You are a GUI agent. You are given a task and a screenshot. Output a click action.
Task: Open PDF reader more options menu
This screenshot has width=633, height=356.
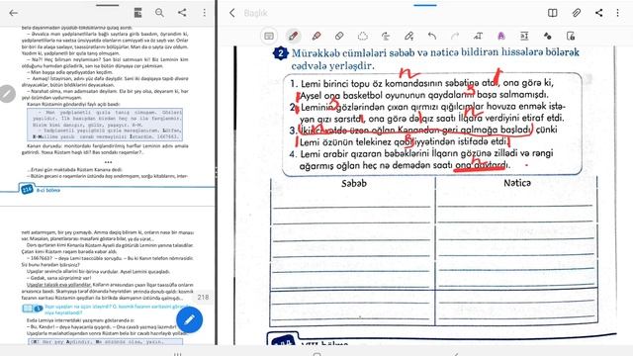point(205,13)
